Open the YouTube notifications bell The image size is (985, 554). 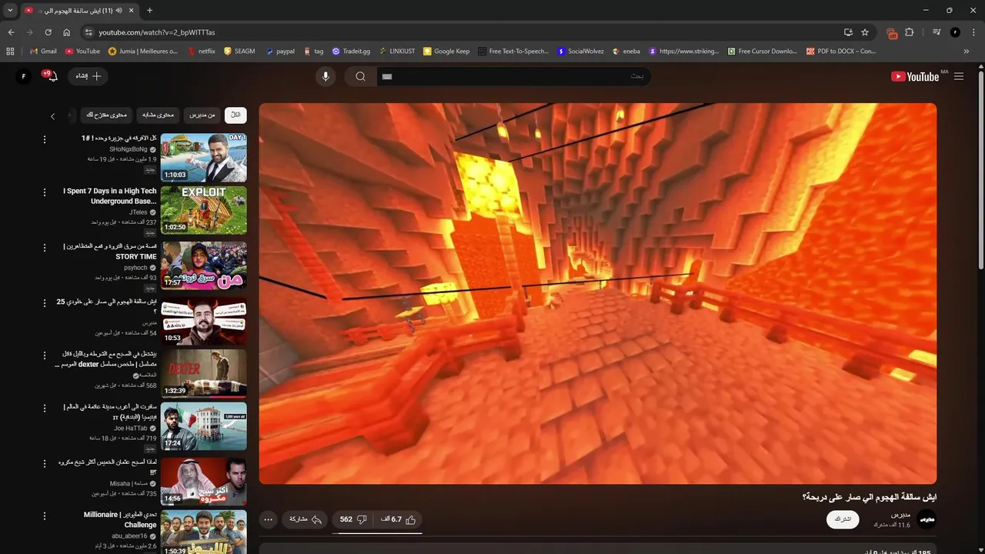pyautogui.click(x=52, y=76)
